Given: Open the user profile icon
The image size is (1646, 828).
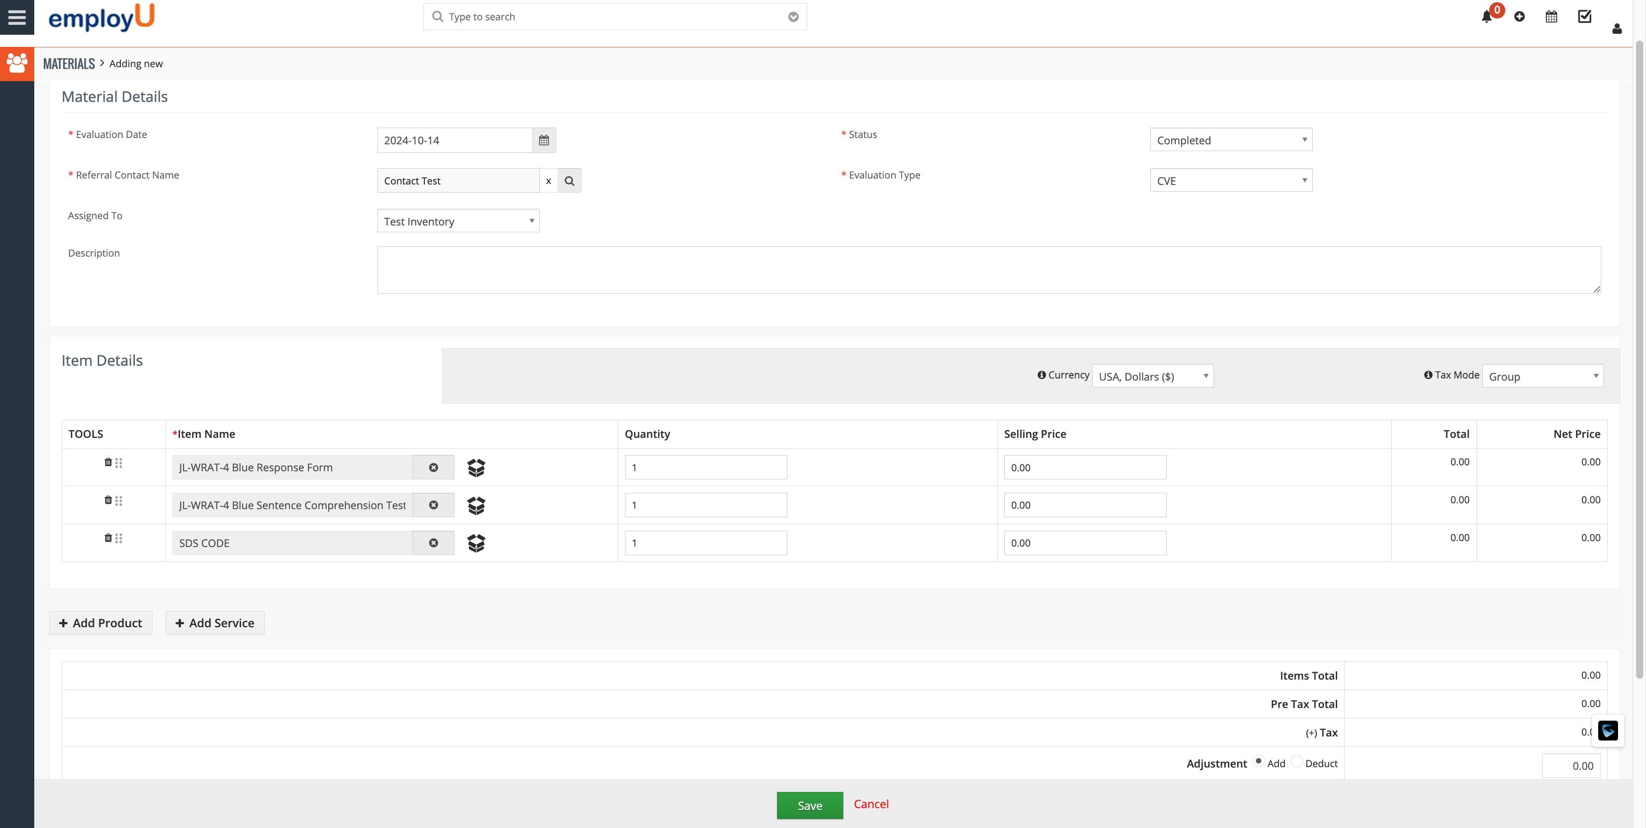Looking at the screenshot, I should click(x=1617, y=29).
